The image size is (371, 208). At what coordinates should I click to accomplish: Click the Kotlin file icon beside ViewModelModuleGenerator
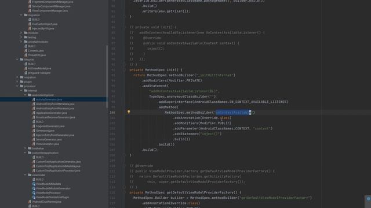(x=34, y=188)
